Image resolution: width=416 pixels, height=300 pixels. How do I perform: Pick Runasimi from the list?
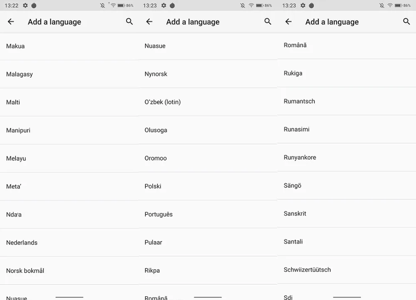(x=347, y=129)
